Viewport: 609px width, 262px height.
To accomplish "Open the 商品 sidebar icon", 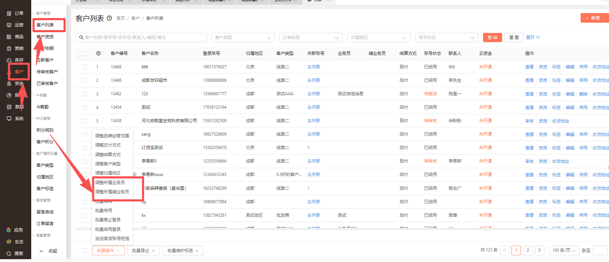I will click(9, 37).
